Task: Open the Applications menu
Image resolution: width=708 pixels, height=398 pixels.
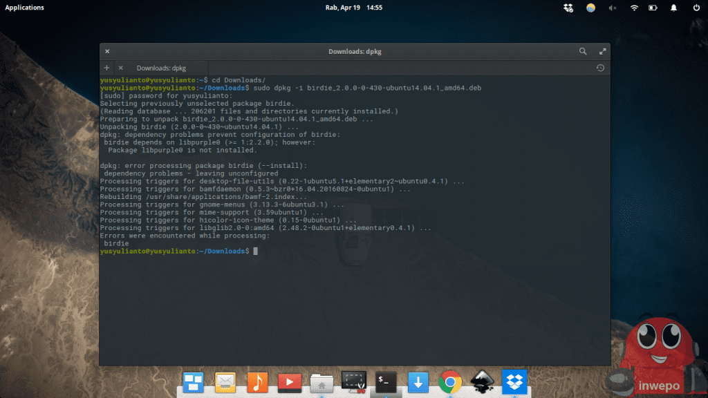Action: click(x=24, y=8)
